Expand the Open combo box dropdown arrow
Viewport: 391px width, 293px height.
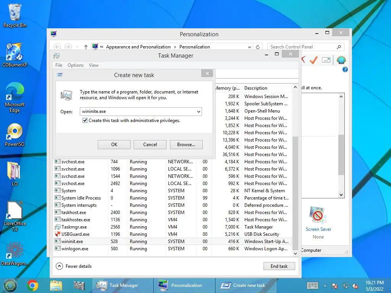199,112
